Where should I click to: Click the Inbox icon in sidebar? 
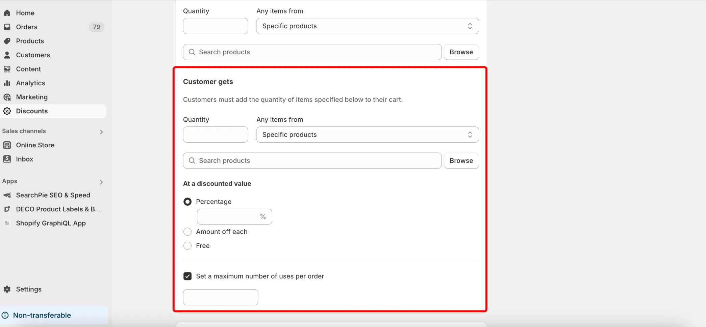tap(7, 159)
